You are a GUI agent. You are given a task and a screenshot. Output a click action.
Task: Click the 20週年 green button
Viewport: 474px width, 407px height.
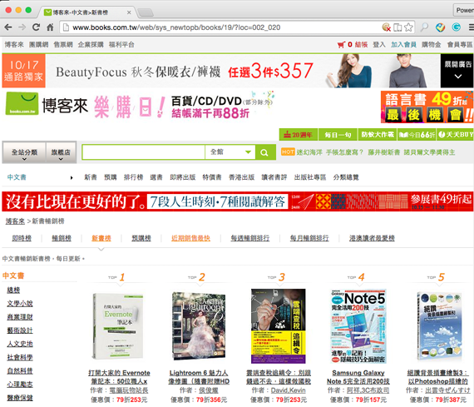pyautogui.click(x=299, y=135)
